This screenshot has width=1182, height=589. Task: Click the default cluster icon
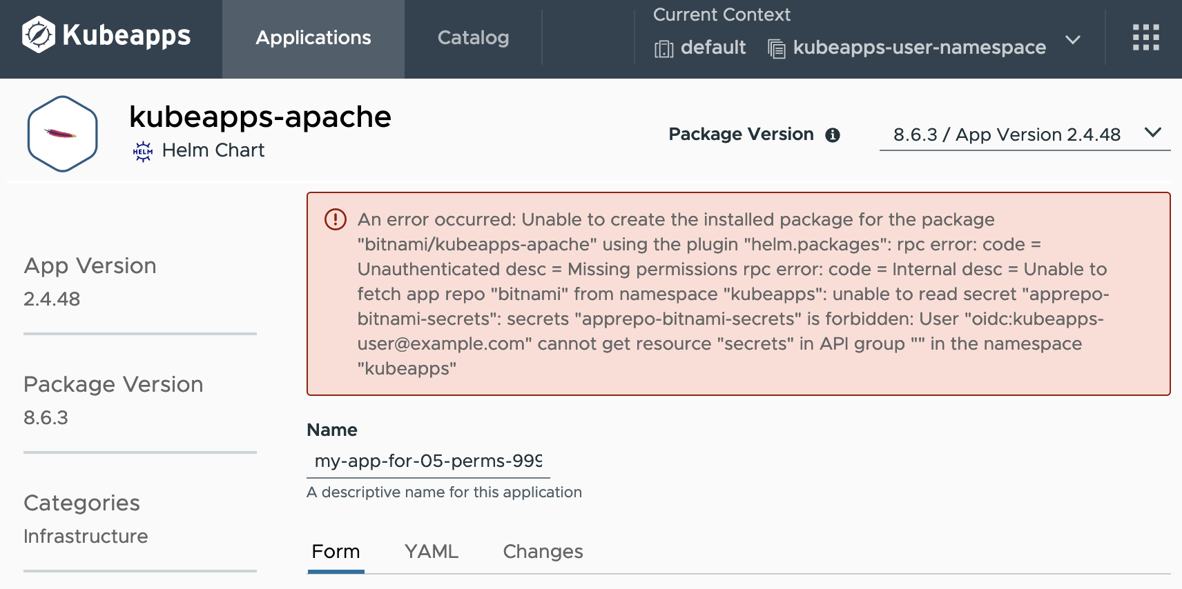pyautogui.click(x=663, y=48)
